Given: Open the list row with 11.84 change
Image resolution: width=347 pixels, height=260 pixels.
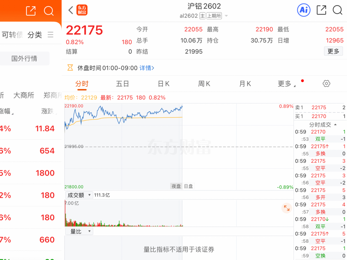Looking at the screenshot, I should (31, 128).
